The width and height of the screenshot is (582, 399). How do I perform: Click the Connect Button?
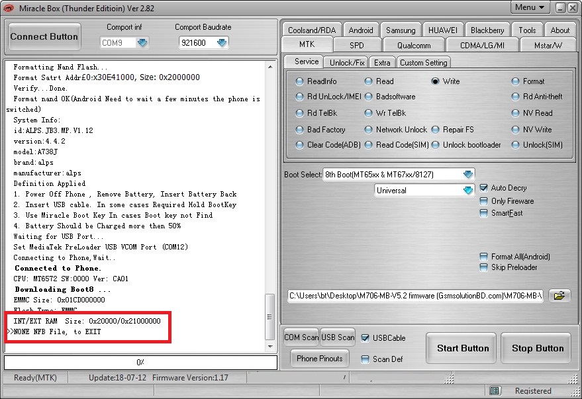[44, 36]
